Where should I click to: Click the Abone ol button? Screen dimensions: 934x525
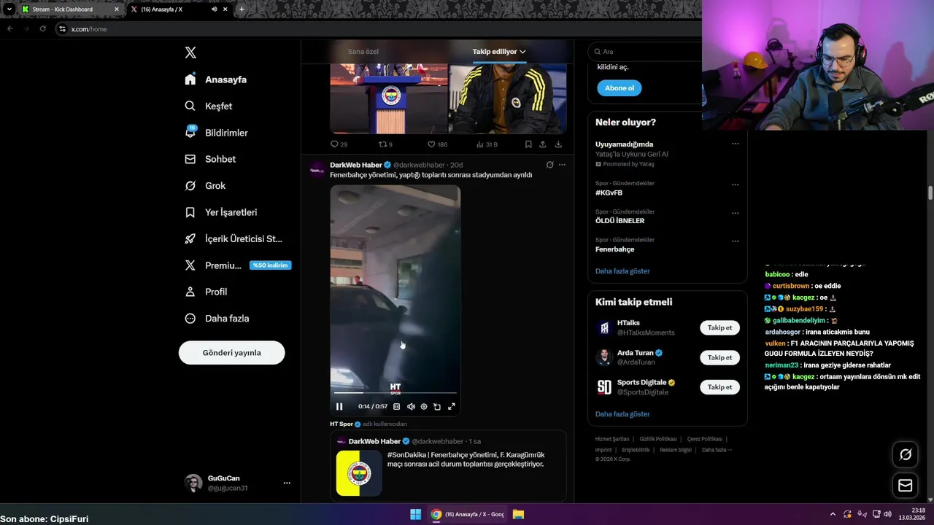pyautogui.click(x=620, y=87)
